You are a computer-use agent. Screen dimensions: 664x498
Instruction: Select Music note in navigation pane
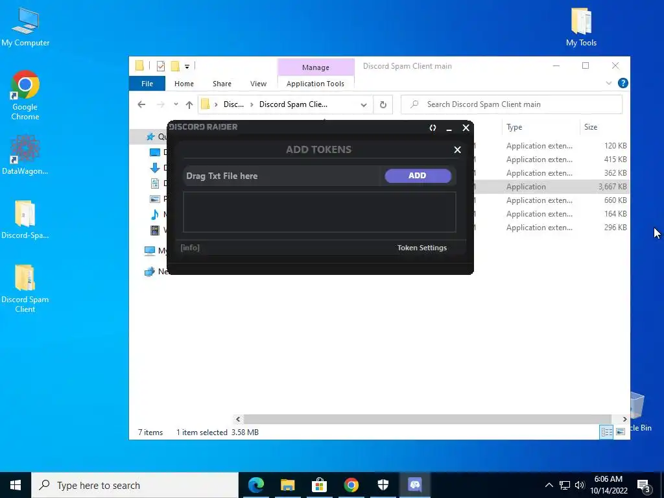(x=155, y=215)
